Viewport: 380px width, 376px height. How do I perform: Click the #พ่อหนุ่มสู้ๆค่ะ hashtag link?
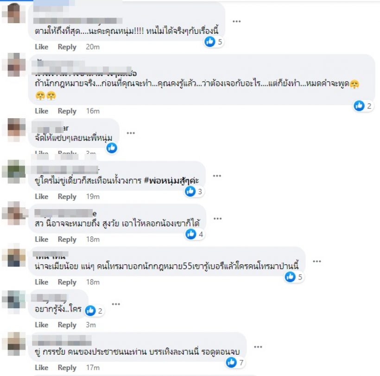tap(171, 181)
